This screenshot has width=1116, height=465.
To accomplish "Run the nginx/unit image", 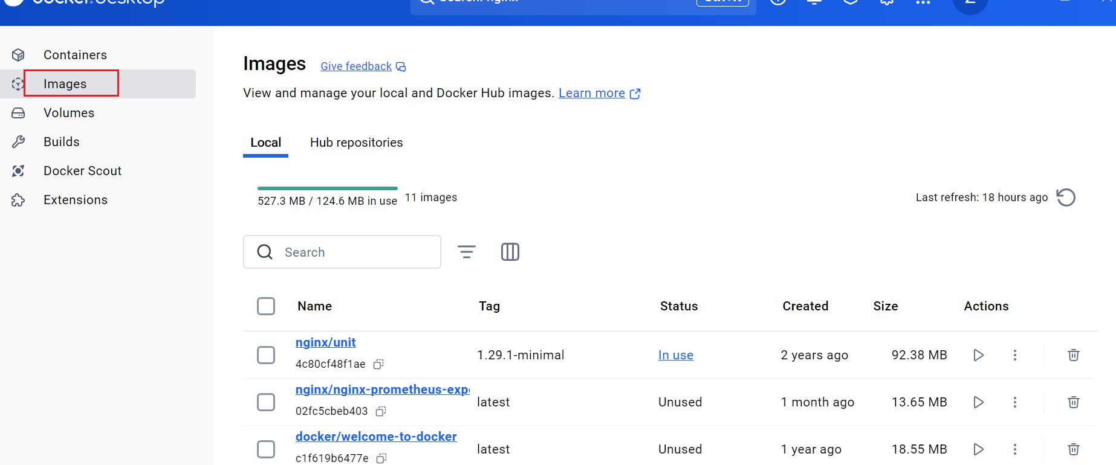I will (978, 355).
